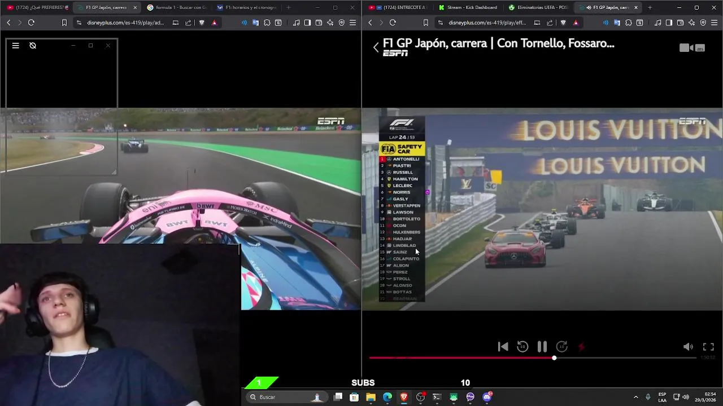Image resolution: width=723 pixels, height=406 pixels.
Task: Open Brave VPN shield in right browser
Action: (703, 23)
